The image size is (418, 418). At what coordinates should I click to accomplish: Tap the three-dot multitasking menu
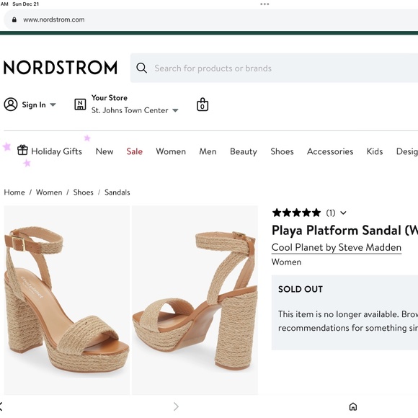[264, 4]
